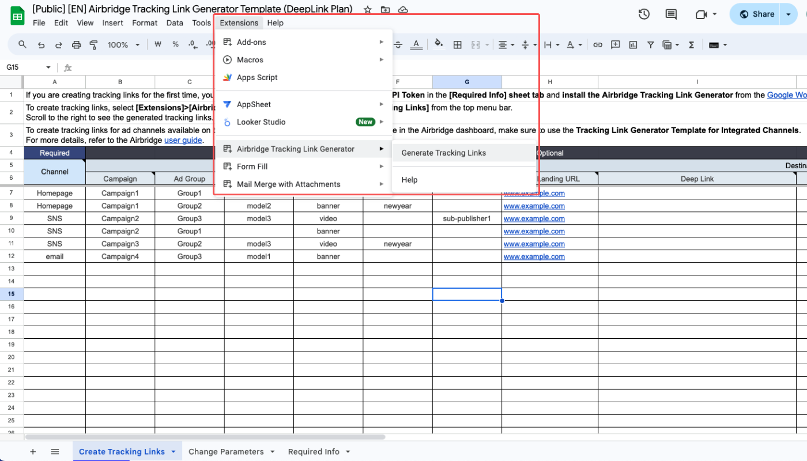
Task: Open the filter views dropdown
Action: [670, 44]
